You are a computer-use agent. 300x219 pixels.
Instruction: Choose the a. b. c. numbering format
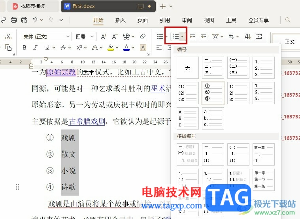(x=213, y=118)
